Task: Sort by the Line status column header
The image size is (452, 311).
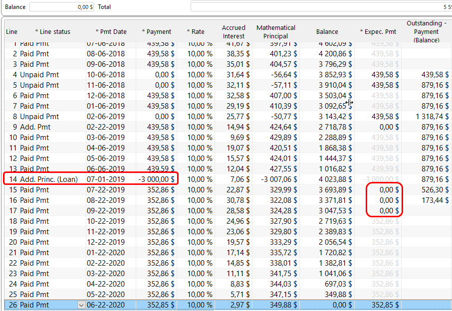Action: (x=53, y=32)
